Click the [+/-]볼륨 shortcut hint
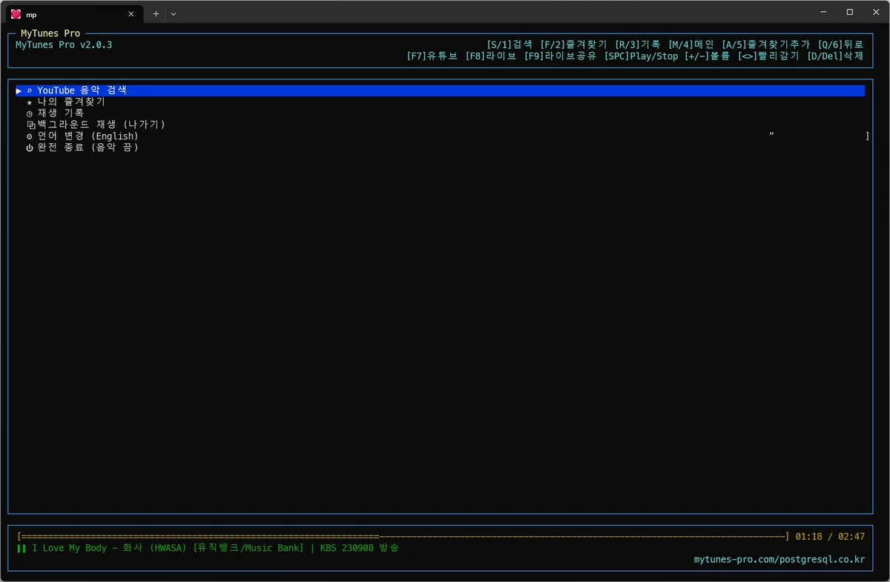Viewport: 890px width, 582px height. tap(707, 56)
